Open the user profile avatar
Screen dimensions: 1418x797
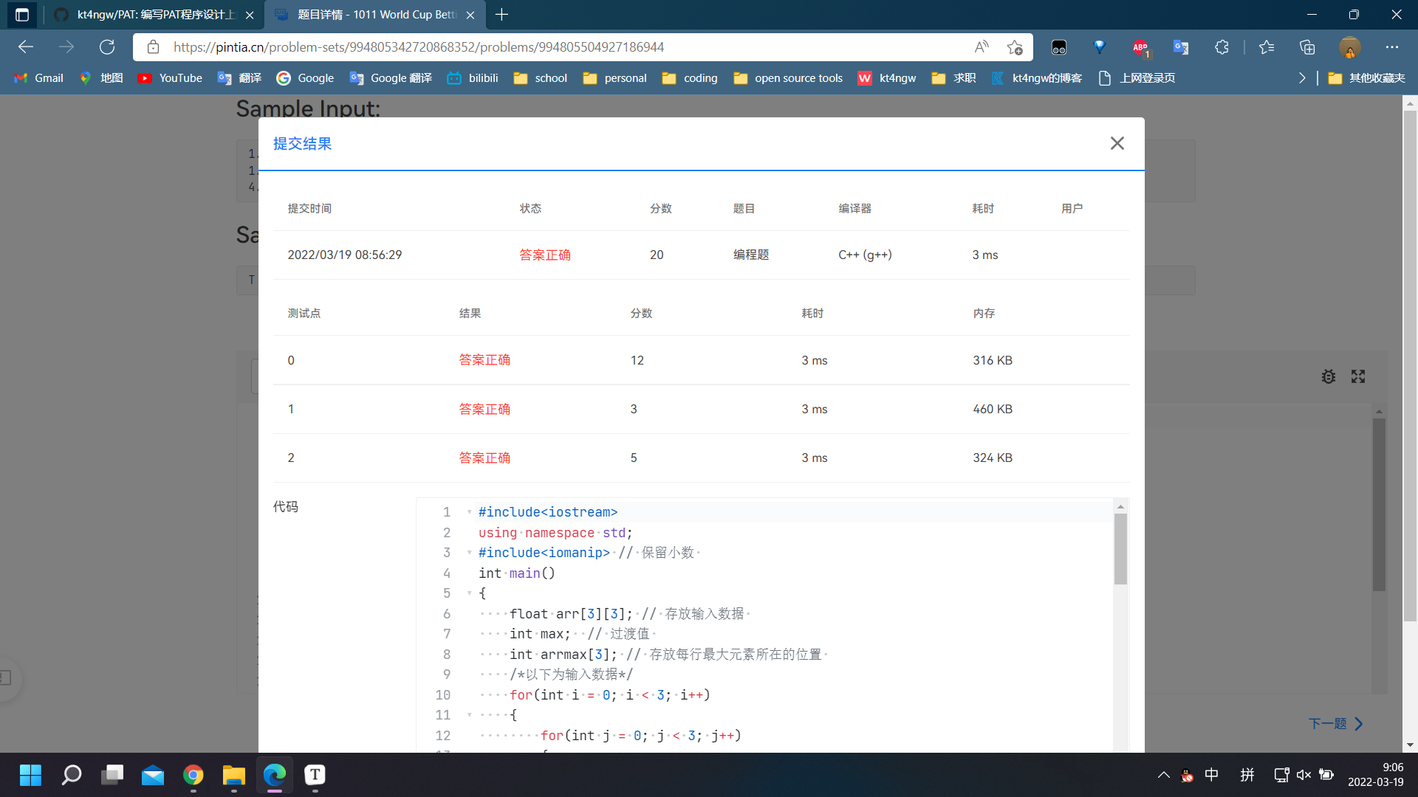pyautogui.click(x=1349, y=47)
